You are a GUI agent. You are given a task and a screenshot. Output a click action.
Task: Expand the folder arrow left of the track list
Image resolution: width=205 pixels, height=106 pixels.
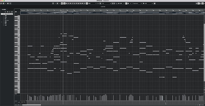(x=2, y=22)
